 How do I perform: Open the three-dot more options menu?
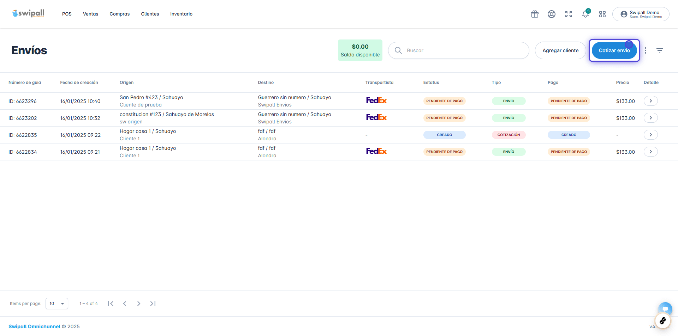646,50
